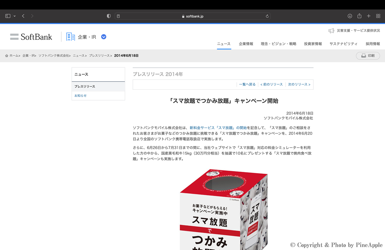This screenshot has width=385, height=250.
Task: Select 企業情報 in the top navigation
Action: click(x=246, y=44)
